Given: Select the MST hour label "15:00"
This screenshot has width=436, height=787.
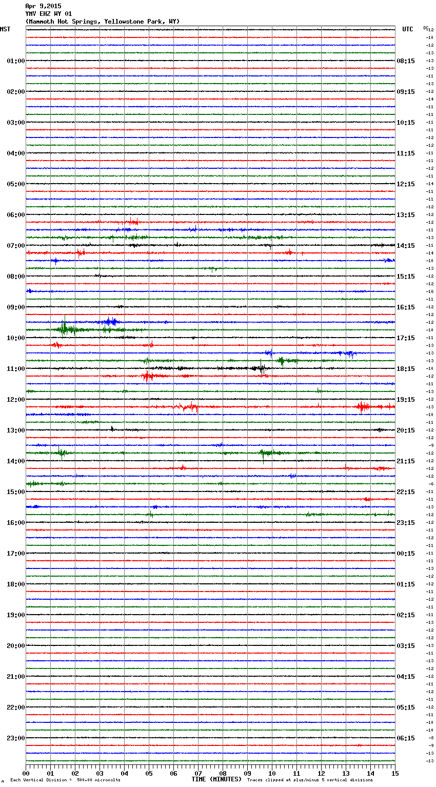Looking at the screenshot, I should coord(16,492).
